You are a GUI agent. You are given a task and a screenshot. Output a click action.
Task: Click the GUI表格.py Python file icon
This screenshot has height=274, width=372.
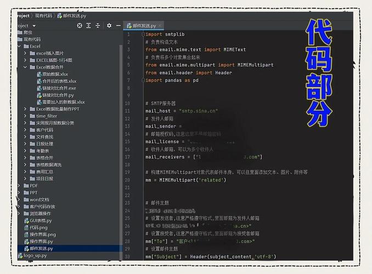tap(26, 220)
